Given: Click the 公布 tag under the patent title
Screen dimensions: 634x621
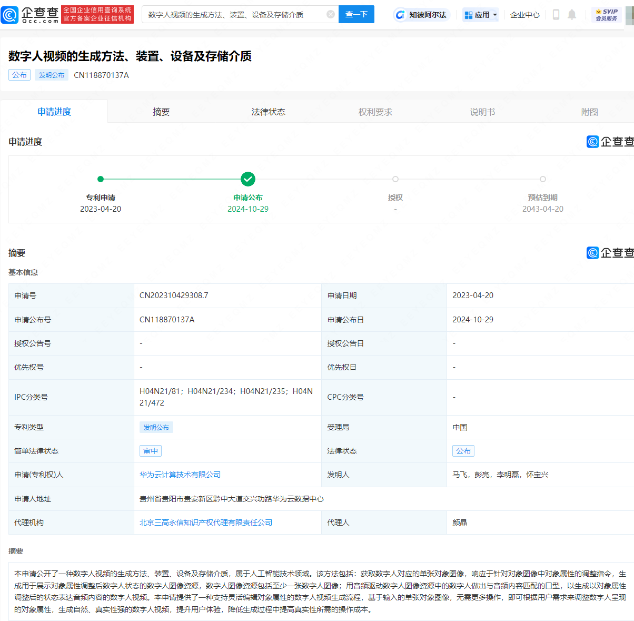Looking at the screenshot, I should (x=19, y=75).
